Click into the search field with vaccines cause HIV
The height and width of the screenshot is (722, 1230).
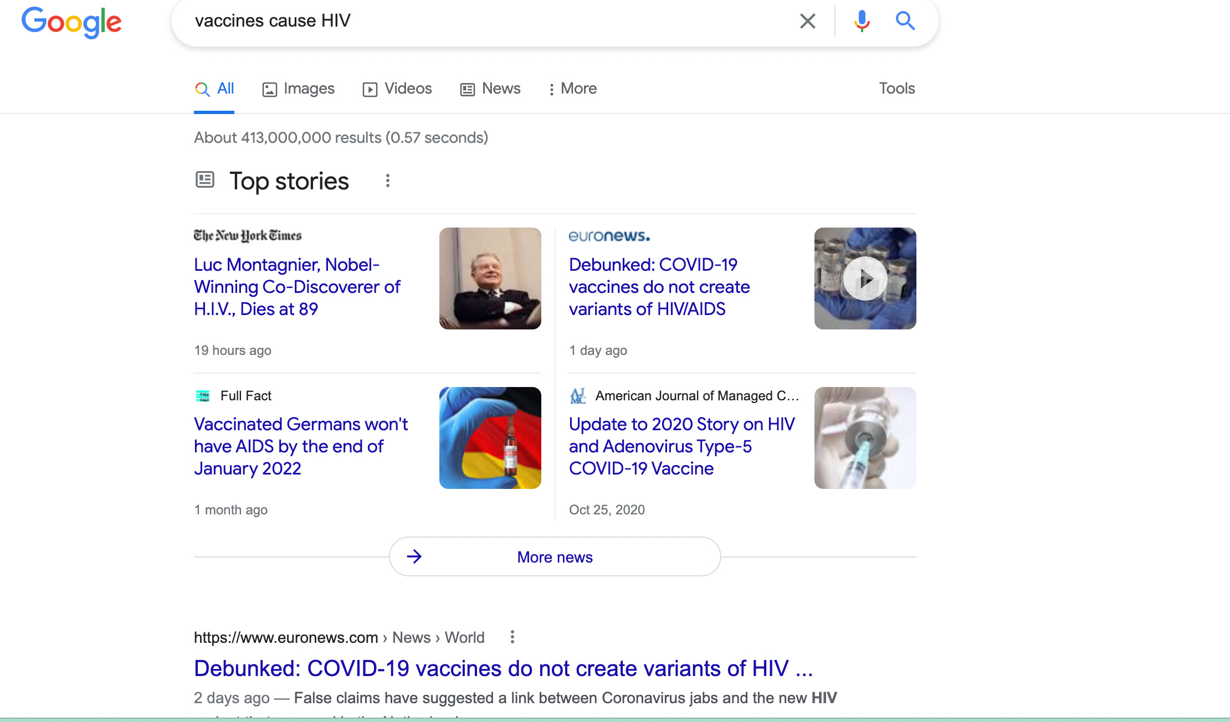[x=488, y=21]
